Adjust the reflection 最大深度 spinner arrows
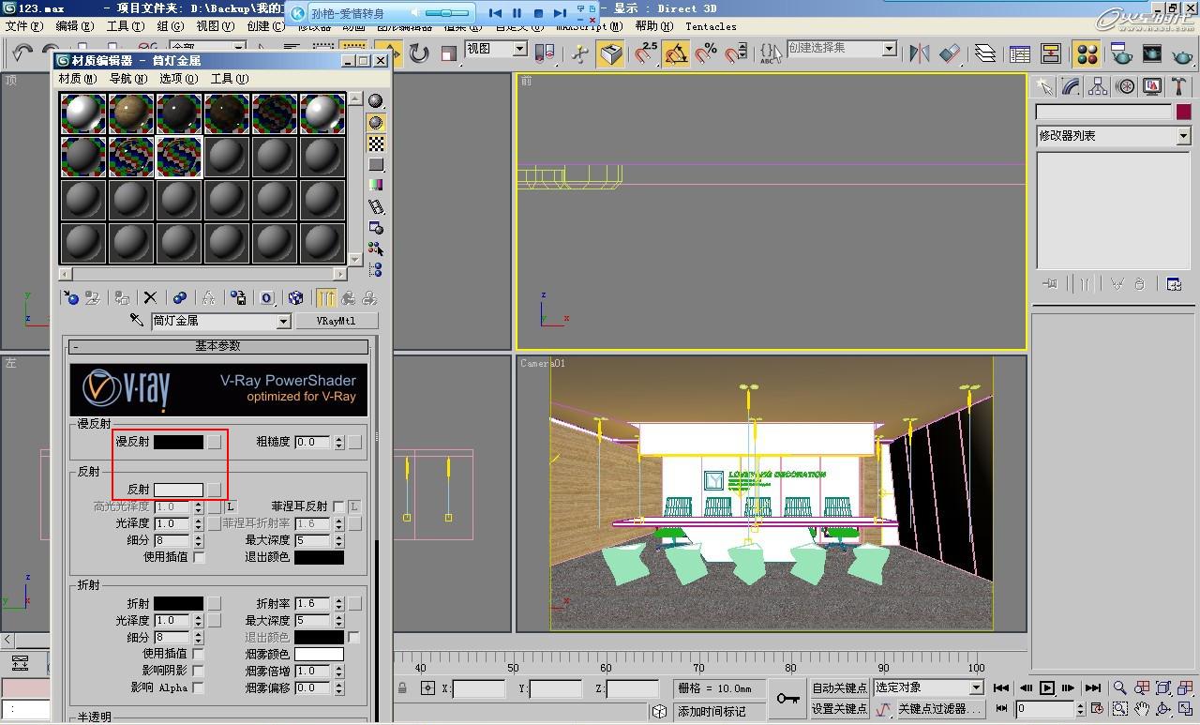Viewport: 1200px width, 725px height. [339, 540]
